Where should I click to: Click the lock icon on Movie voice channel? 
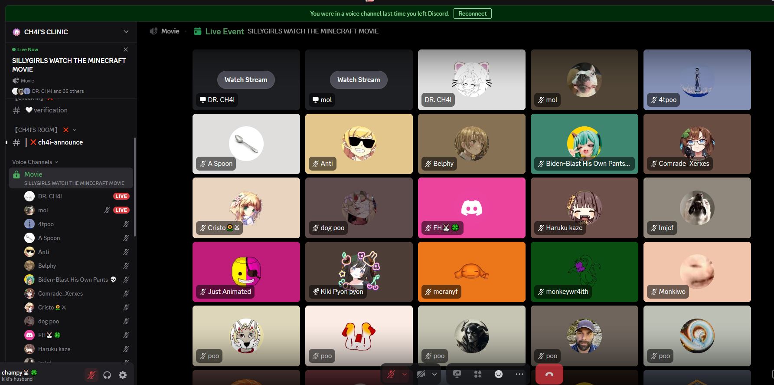pyautogui.click(x=16, y=174)
